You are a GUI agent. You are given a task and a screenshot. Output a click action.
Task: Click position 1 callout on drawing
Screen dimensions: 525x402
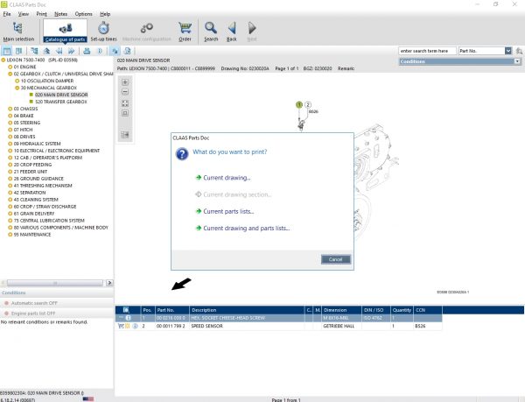click(x=299, y=105)
